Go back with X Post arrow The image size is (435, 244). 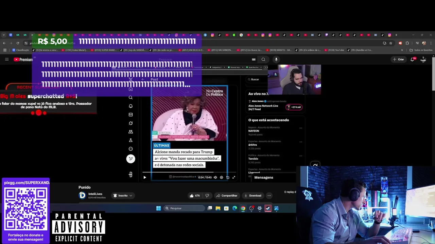click(143, 79)
